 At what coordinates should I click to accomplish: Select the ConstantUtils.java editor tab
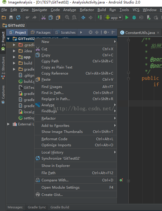pyautogui.click(x=140, y=33)
